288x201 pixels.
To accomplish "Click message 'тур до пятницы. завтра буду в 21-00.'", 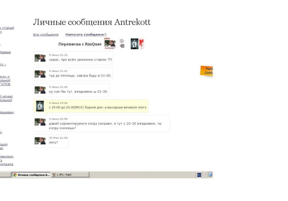I will [80, 76].
